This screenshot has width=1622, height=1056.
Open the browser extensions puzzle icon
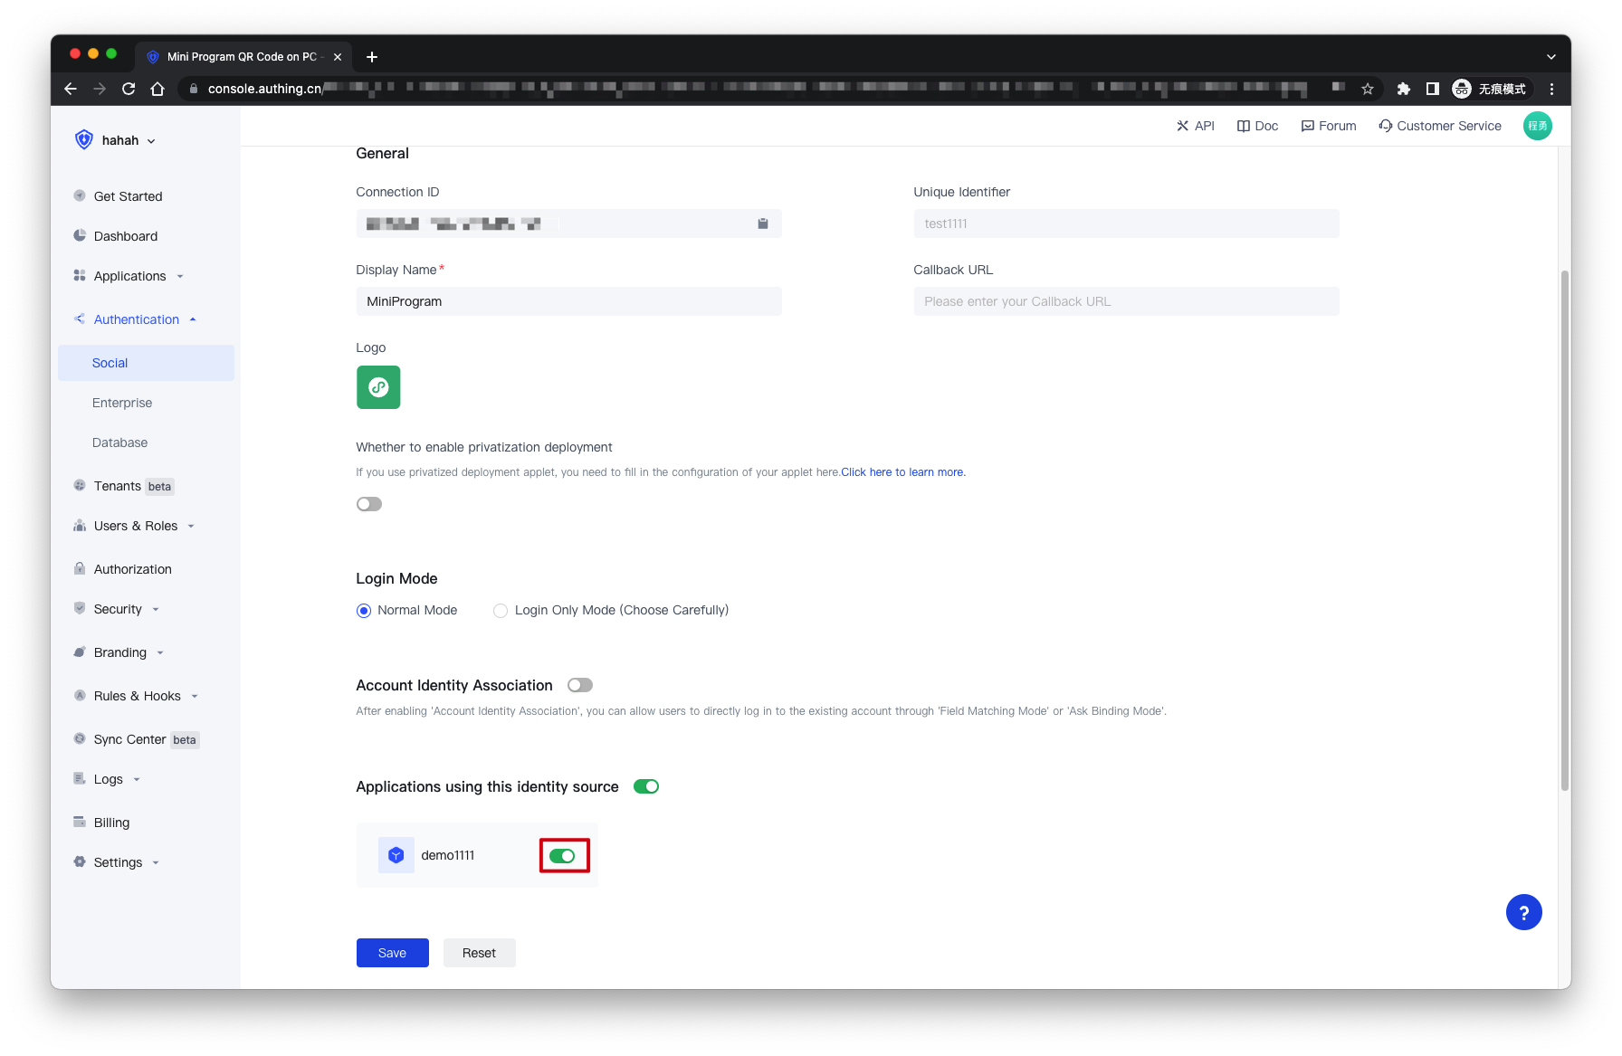point(1403,89)
